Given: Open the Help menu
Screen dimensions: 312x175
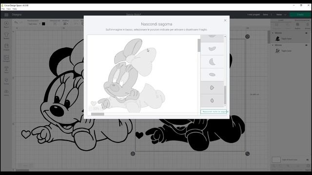Looking at the screenshot, I should (x=15, y=9).
